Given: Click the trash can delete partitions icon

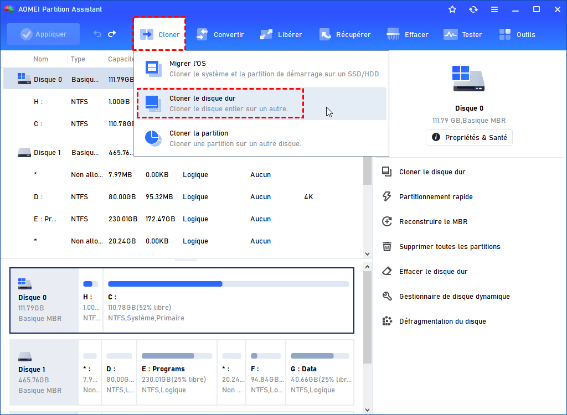Looking at the screenshot, I should point(387,247).
